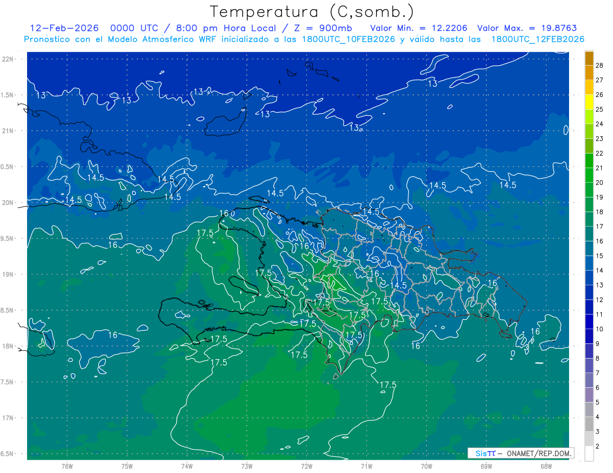The image size is (613, 473).
Task: Click the brown swatch above 28 on the color scale
Action: [x=589, y=58]
